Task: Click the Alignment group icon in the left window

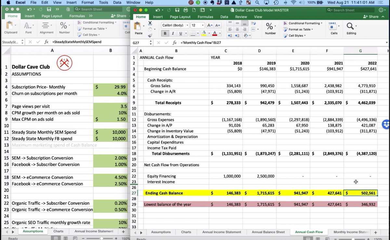Action: pyautogui.click(x=46, y=26)
